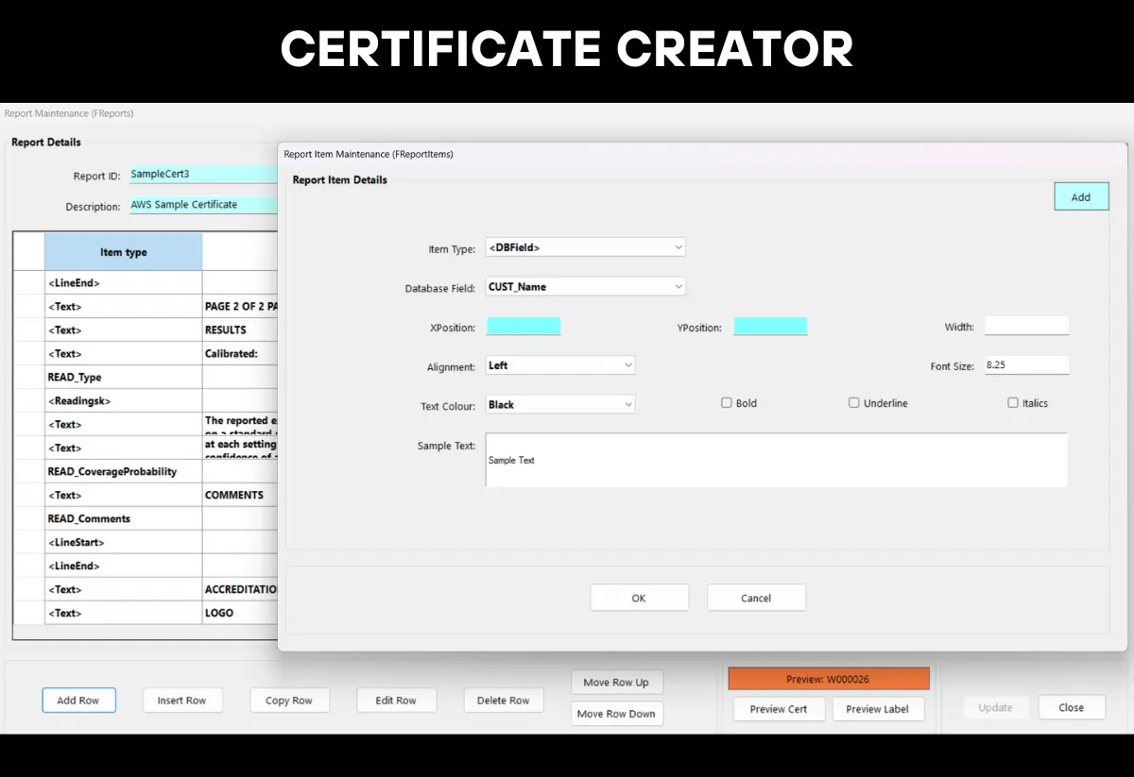Screen dimensions: 1134x777
Task: Move the selected row up
Action: (616, 682)
